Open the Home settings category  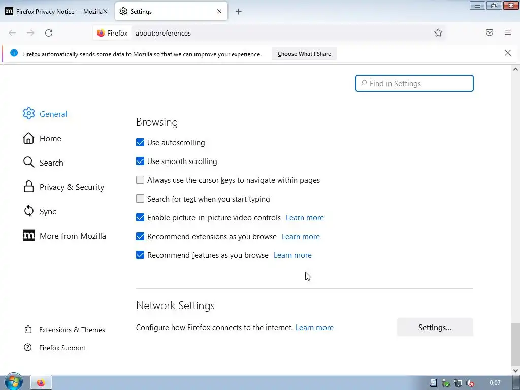point(42,138)
